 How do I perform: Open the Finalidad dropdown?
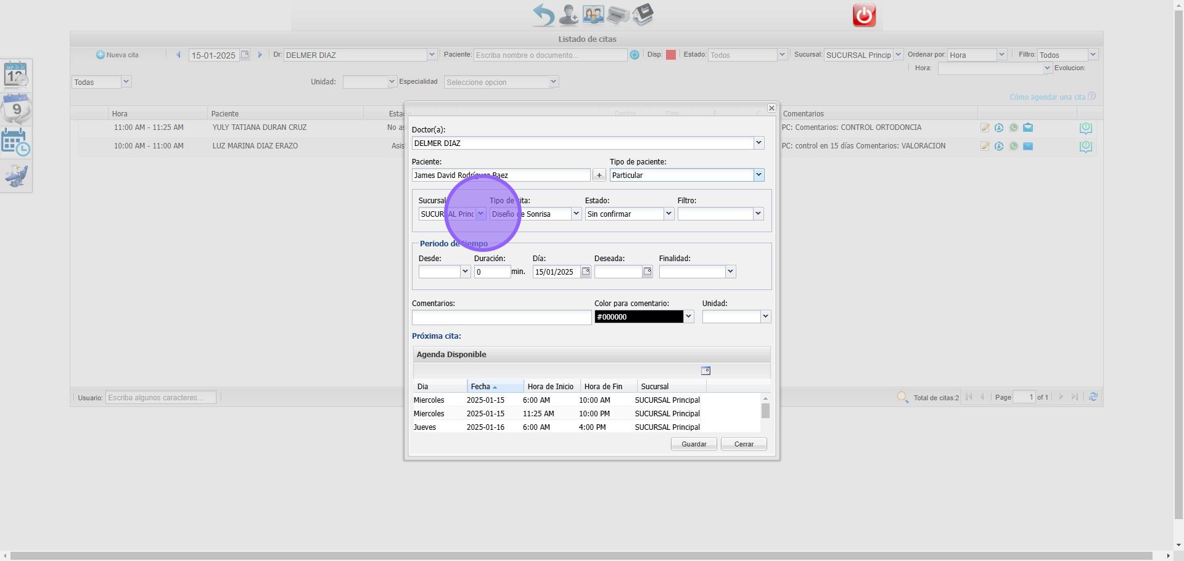coord(730,272)
